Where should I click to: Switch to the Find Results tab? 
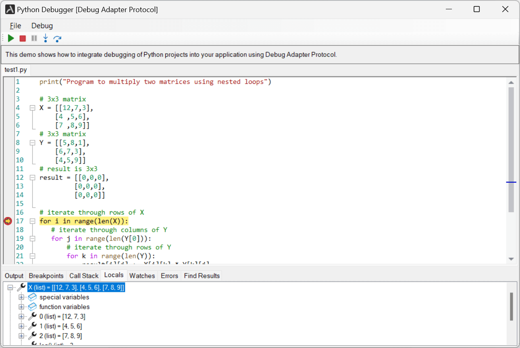tap(202, 276)
